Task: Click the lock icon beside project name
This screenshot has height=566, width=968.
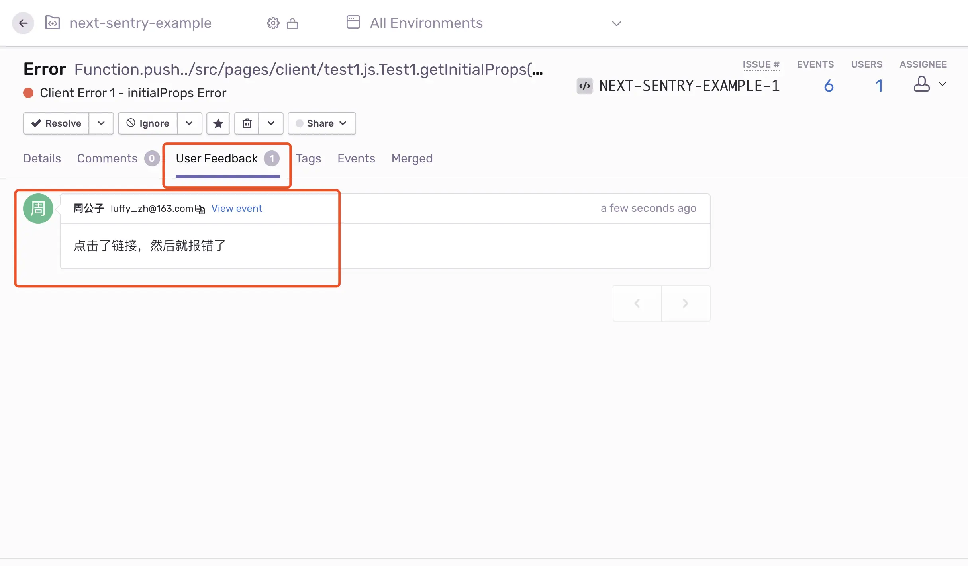Action: click(x=292, y=23)
